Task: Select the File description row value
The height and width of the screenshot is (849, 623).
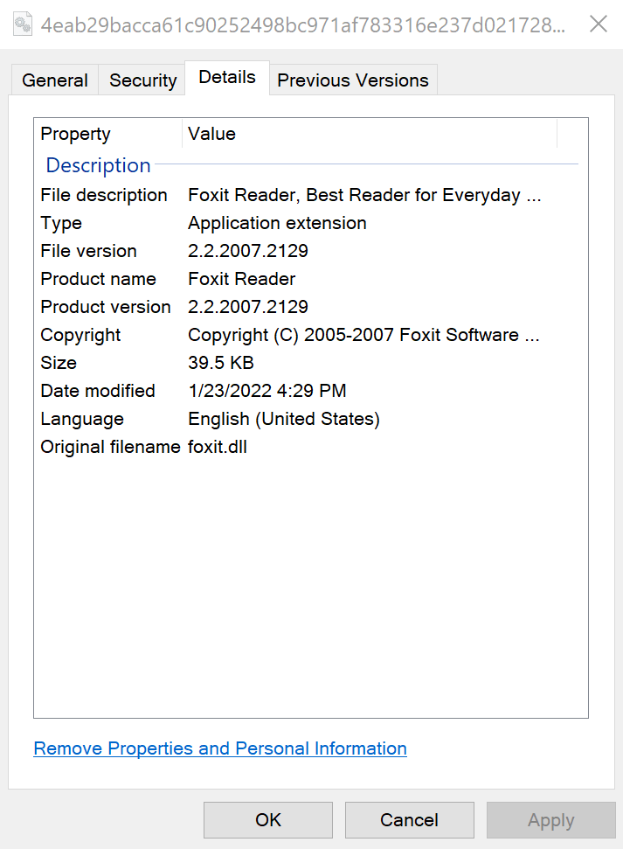Action: coord(364,195)
